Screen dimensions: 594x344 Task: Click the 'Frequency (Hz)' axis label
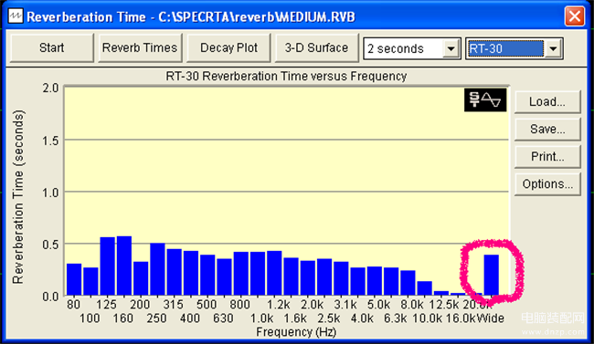296,332
